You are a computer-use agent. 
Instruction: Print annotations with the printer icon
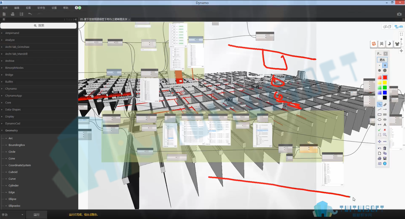coord(380,158)
